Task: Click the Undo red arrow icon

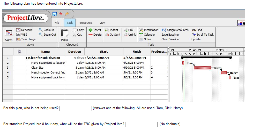Action: pyautogui.click(x=61, y=14)
